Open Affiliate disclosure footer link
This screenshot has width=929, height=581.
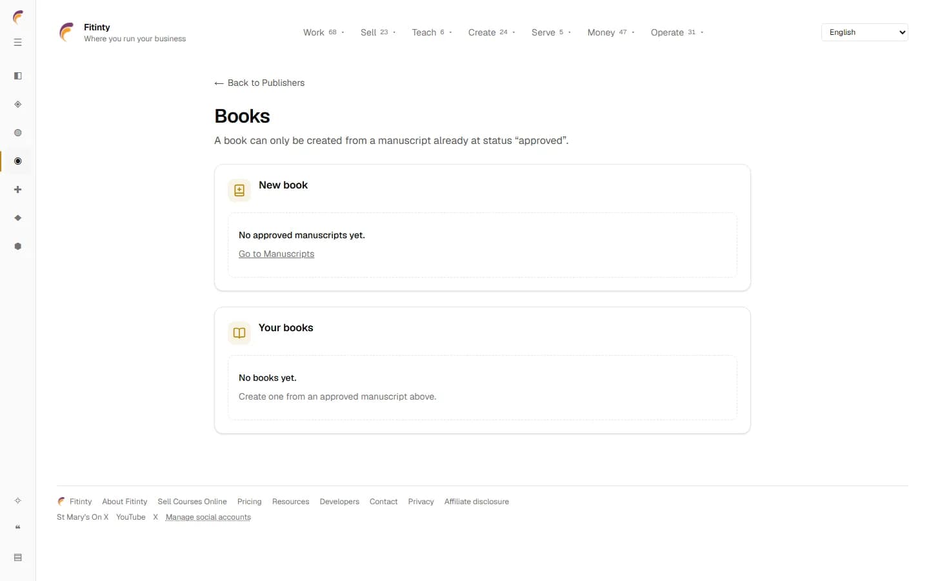click(x=476, y=502)
